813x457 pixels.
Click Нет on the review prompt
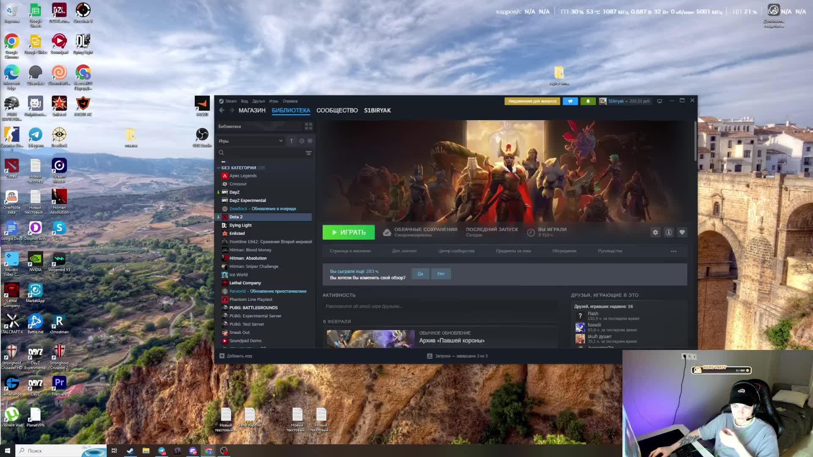[x=441, y=274]
